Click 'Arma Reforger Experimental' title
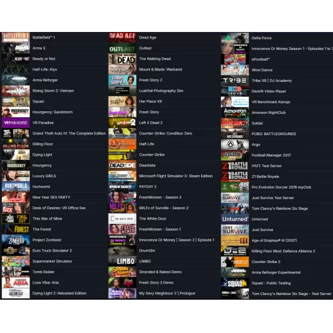 point(276,272)
